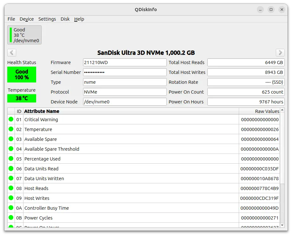Click the green status dot for Available Spare

point(11,139)
